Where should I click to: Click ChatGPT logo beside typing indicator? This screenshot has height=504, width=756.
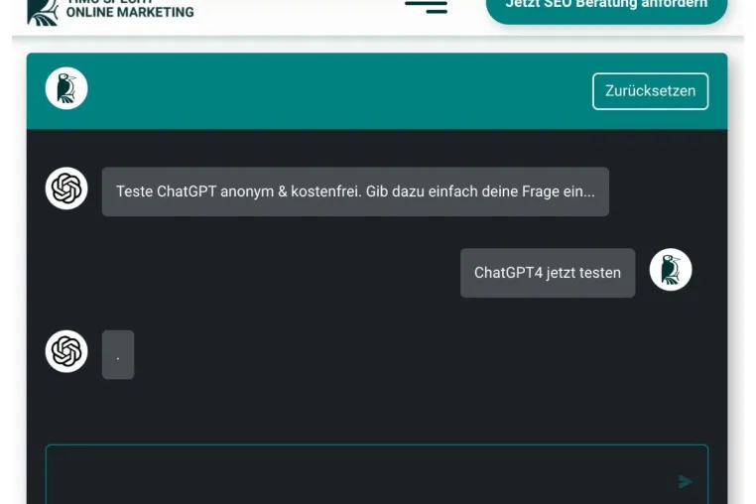(66, 351)
